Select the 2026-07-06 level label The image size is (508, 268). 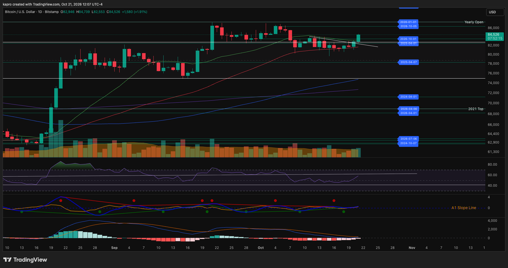(x=409, y=139)
